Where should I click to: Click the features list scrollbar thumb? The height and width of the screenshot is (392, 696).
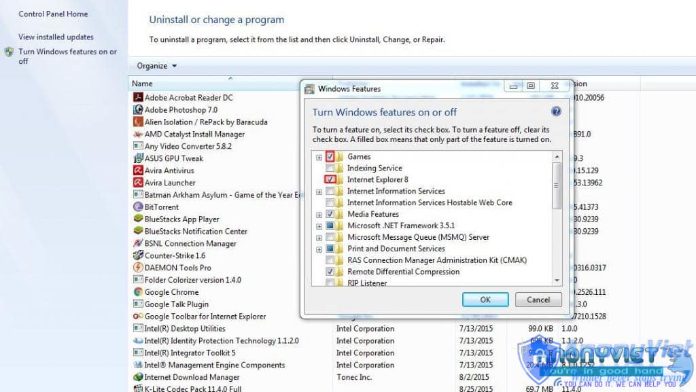click(x=557, y=185)
